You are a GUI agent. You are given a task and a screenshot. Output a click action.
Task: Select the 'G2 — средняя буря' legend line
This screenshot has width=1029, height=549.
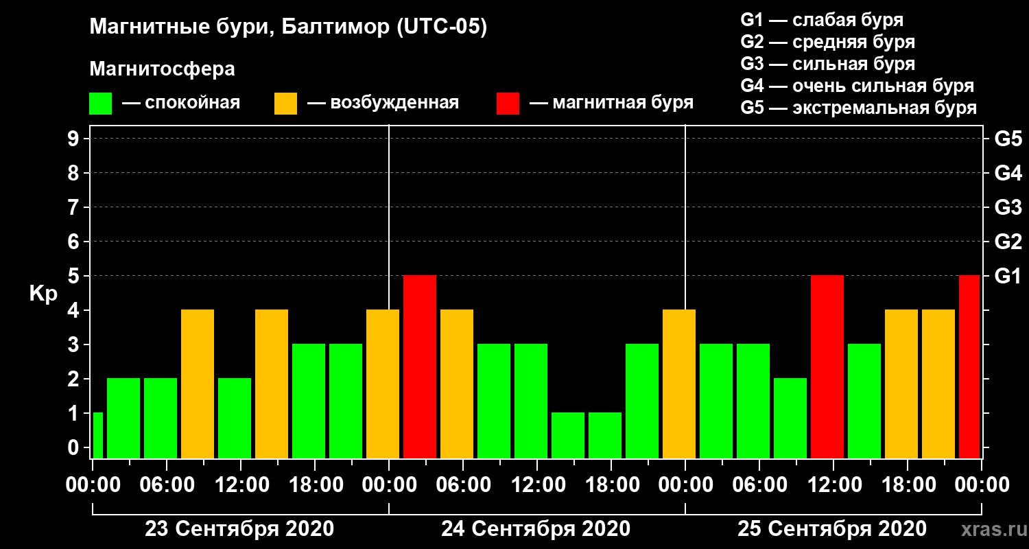(x=828, y=42)
